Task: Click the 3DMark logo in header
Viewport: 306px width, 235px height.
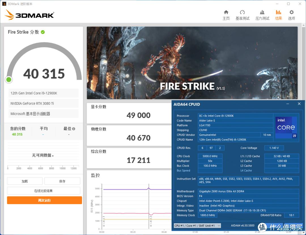Action: pos(29,15)
